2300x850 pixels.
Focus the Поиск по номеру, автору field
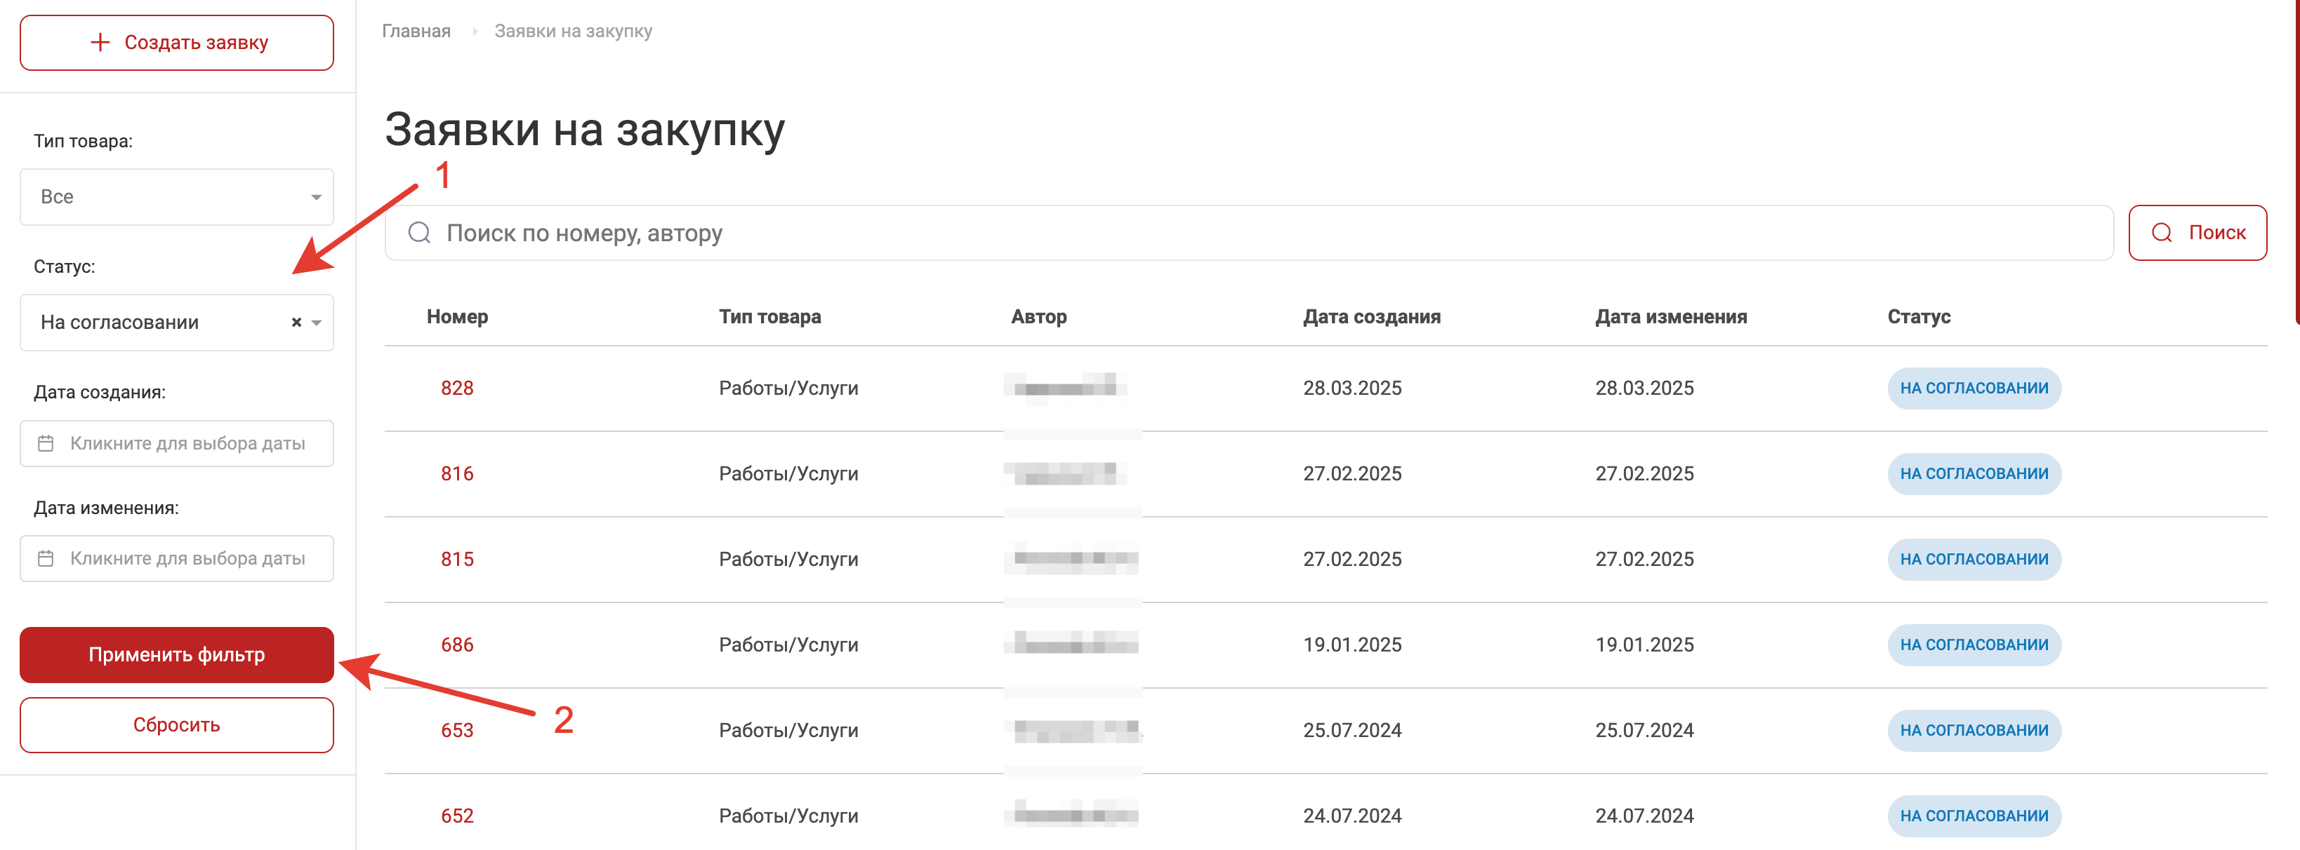(1250, 233)
